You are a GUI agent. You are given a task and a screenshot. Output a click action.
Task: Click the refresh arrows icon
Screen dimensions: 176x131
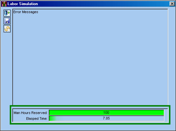[x=7, y=29]
